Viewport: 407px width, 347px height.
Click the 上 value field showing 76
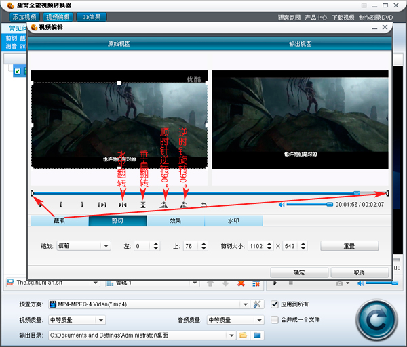pyautogui.click(x=191, y=246)
